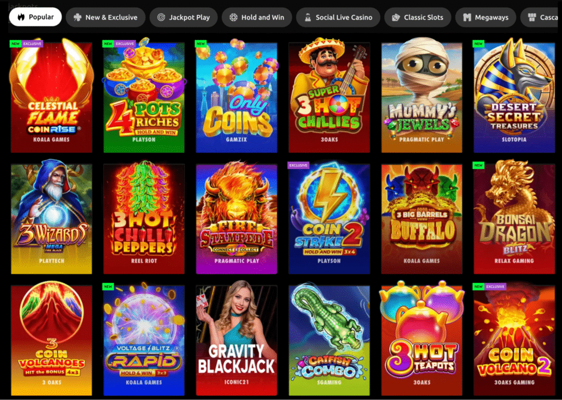The image size is (562, 400).
Task: Open Only Coins game by Gamzix
Action: (x=237, y=95)
